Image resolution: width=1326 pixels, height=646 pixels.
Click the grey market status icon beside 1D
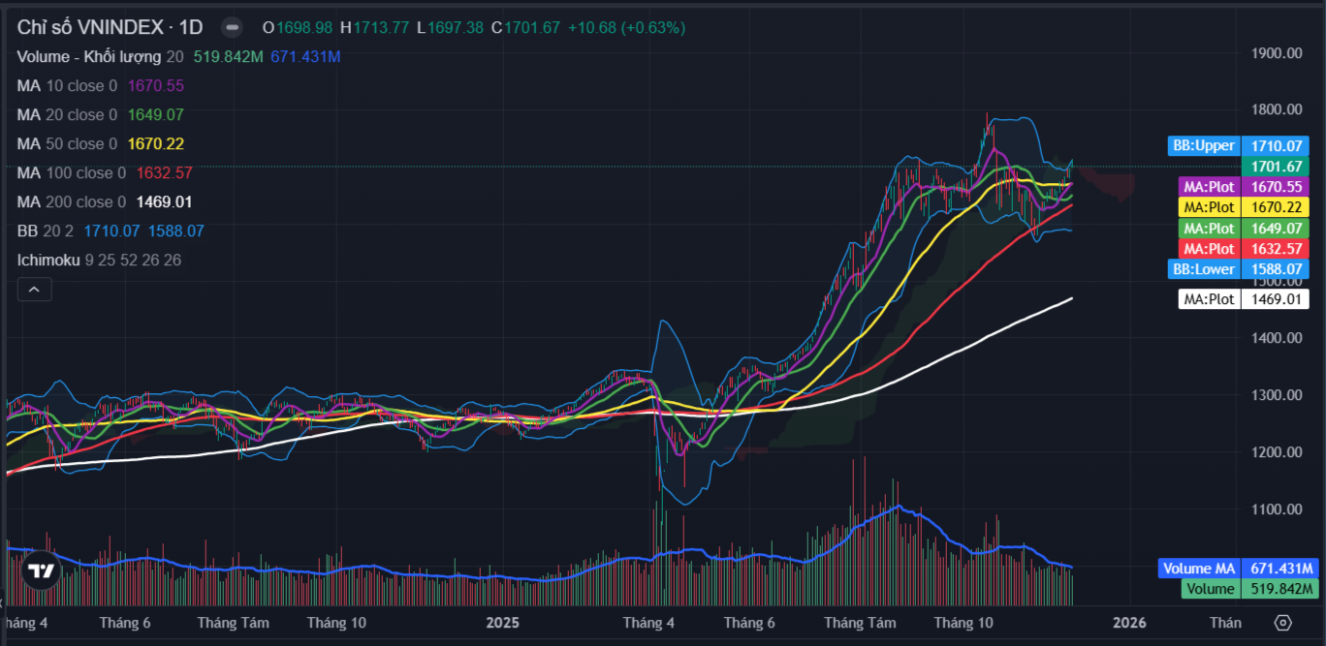pyautogui.click(x=231, y=27)
